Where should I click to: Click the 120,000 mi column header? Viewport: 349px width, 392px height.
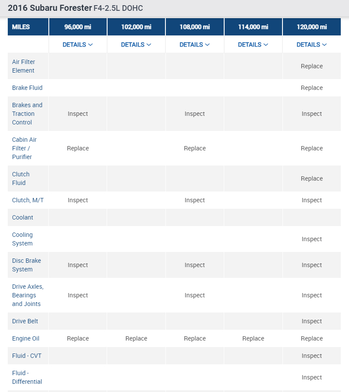tap(311, 27)
